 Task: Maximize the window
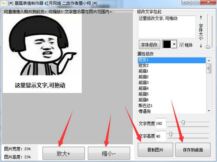[x=196, y=2]
